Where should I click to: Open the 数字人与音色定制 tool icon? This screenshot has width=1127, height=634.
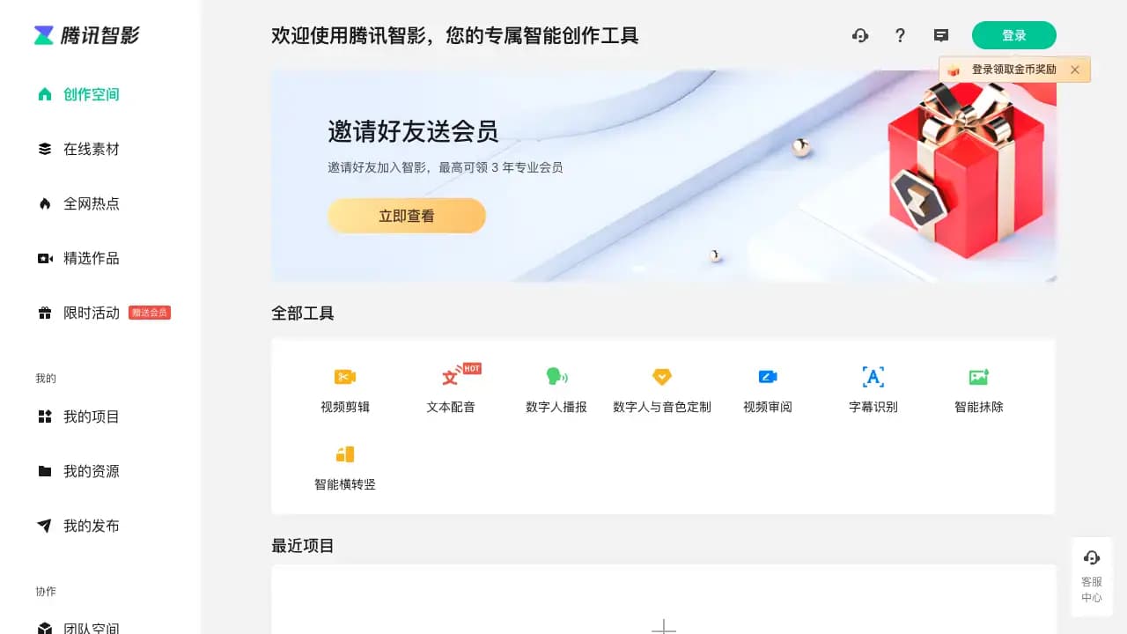(662, 377)
